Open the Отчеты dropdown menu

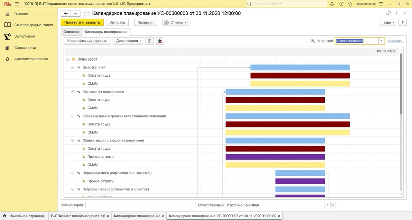click(175, 22)
